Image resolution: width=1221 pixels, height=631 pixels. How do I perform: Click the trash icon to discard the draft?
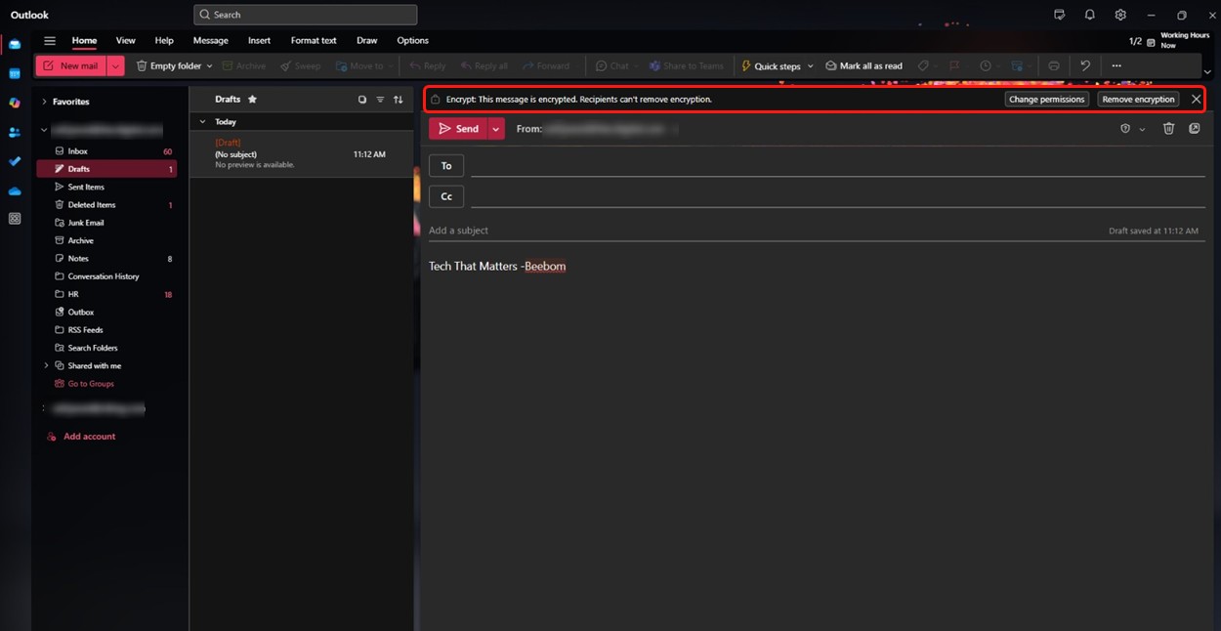1168,129
